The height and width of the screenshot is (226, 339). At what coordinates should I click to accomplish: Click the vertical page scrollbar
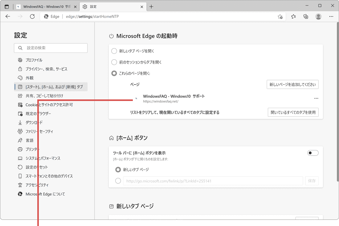(337, 102)
